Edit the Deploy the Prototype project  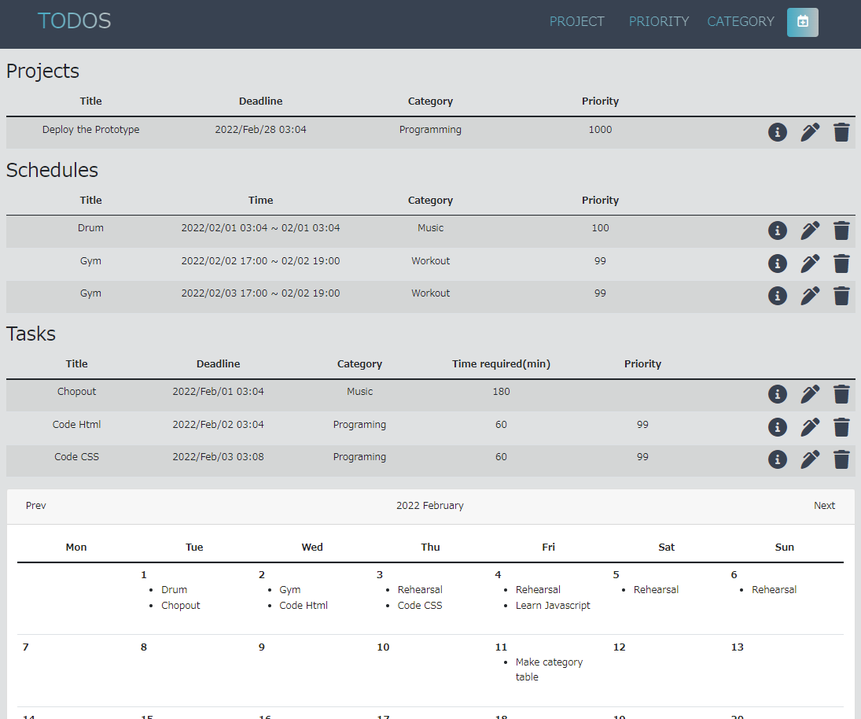pyautogui.click(x=810, y=132)
